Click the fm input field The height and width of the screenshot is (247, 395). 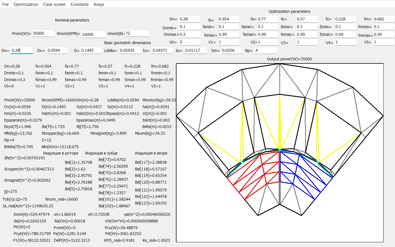(x=384, y=19)
